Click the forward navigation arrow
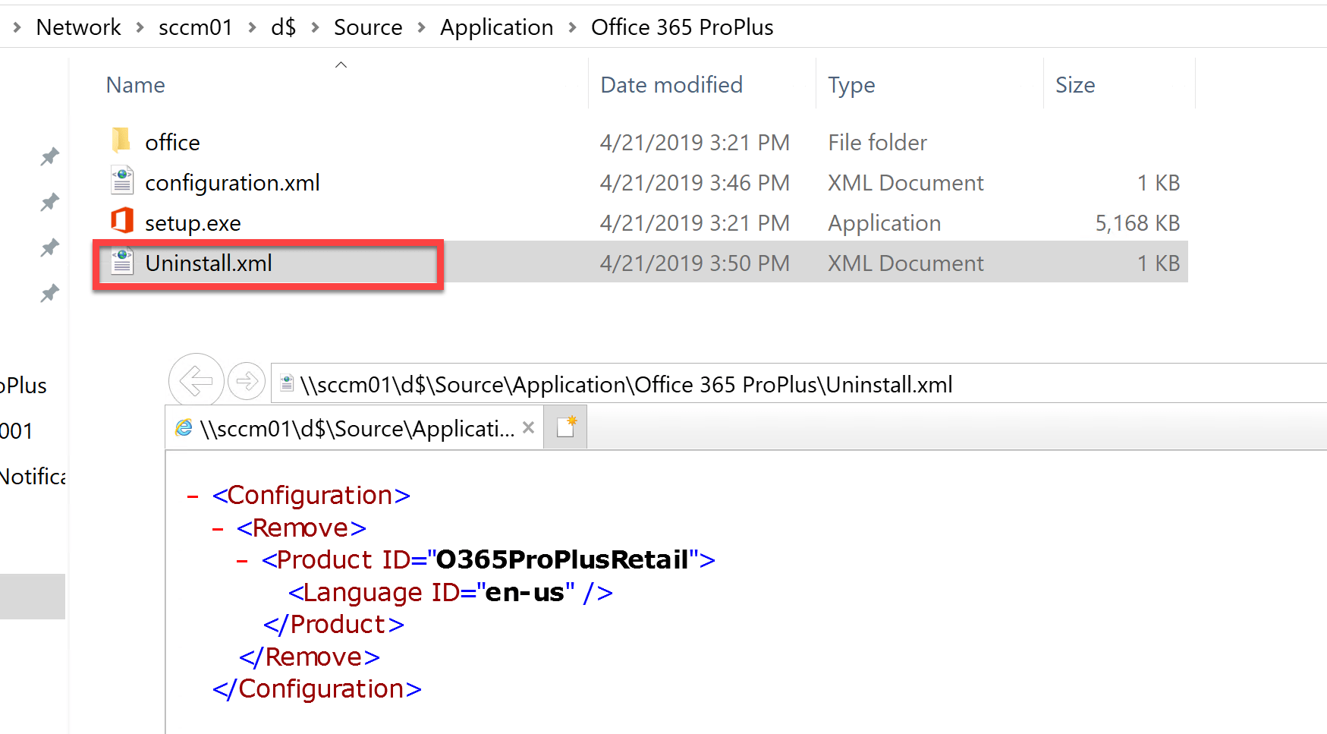The width and height of the screenshot is (1327, 734). coord(247,381)
